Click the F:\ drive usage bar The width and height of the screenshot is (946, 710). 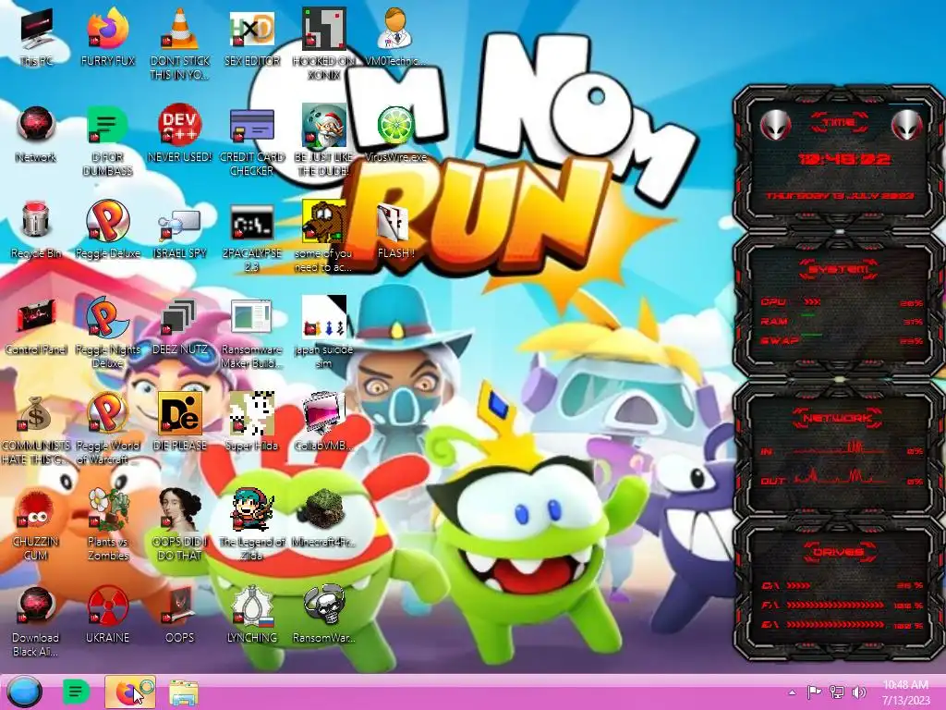835,605
